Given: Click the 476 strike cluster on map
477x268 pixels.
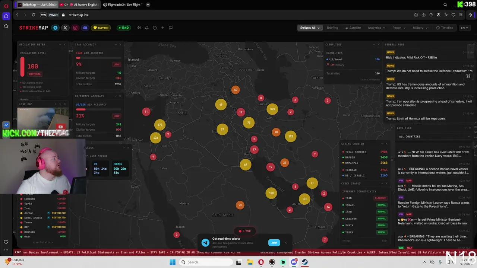Looking at the screenshot, I should (160, 125).
